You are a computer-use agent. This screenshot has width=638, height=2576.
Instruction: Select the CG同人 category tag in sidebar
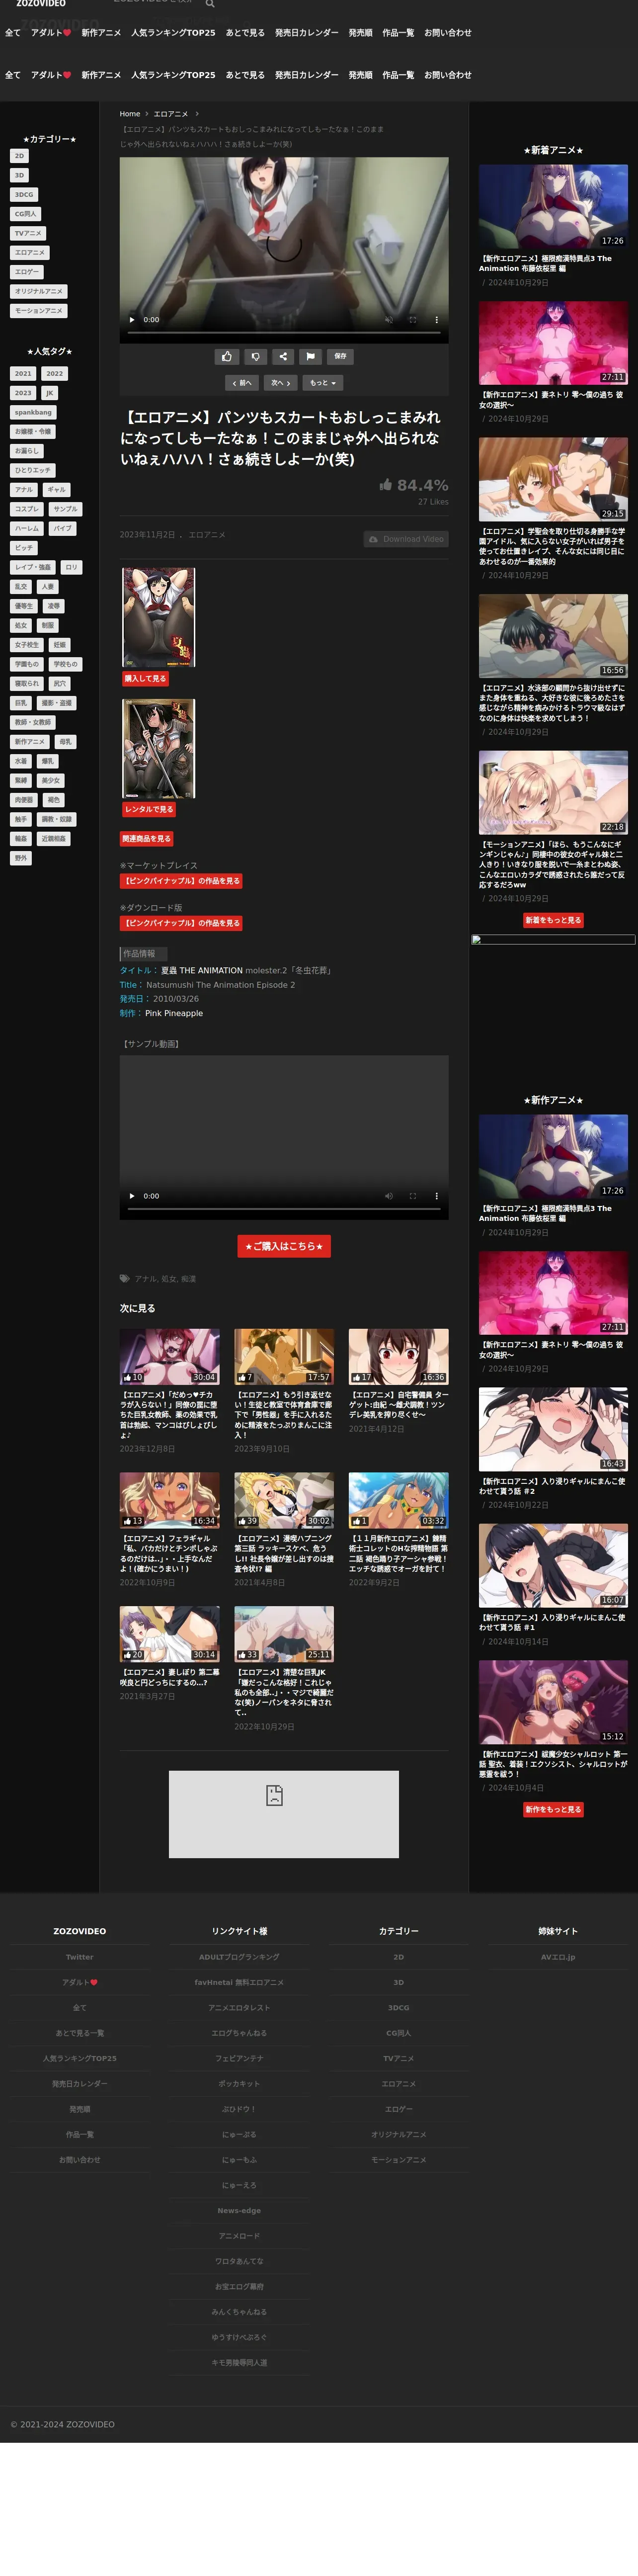click(25, 214)
